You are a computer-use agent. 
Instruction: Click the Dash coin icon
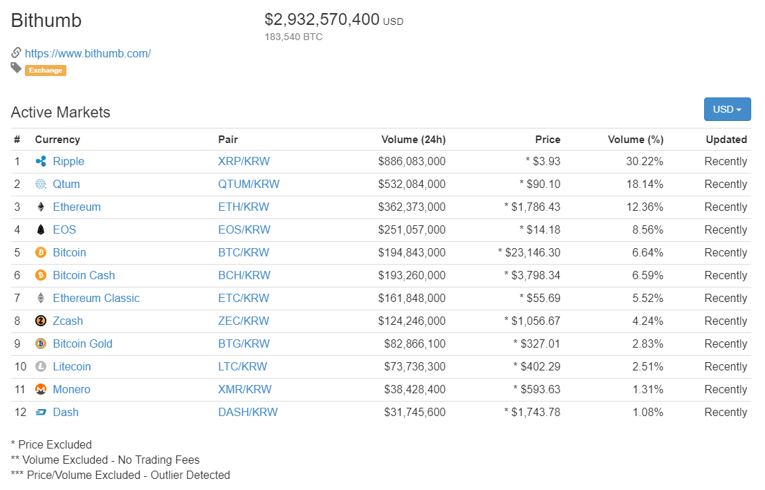40,413
